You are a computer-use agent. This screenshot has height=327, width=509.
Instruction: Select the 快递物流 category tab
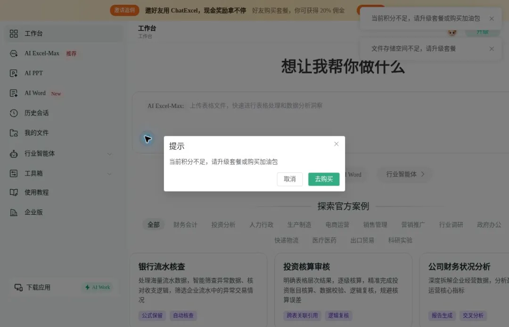coord(287,240)
